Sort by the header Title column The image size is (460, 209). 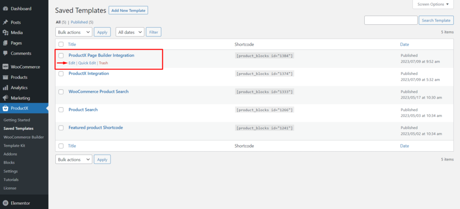(72, 44)
